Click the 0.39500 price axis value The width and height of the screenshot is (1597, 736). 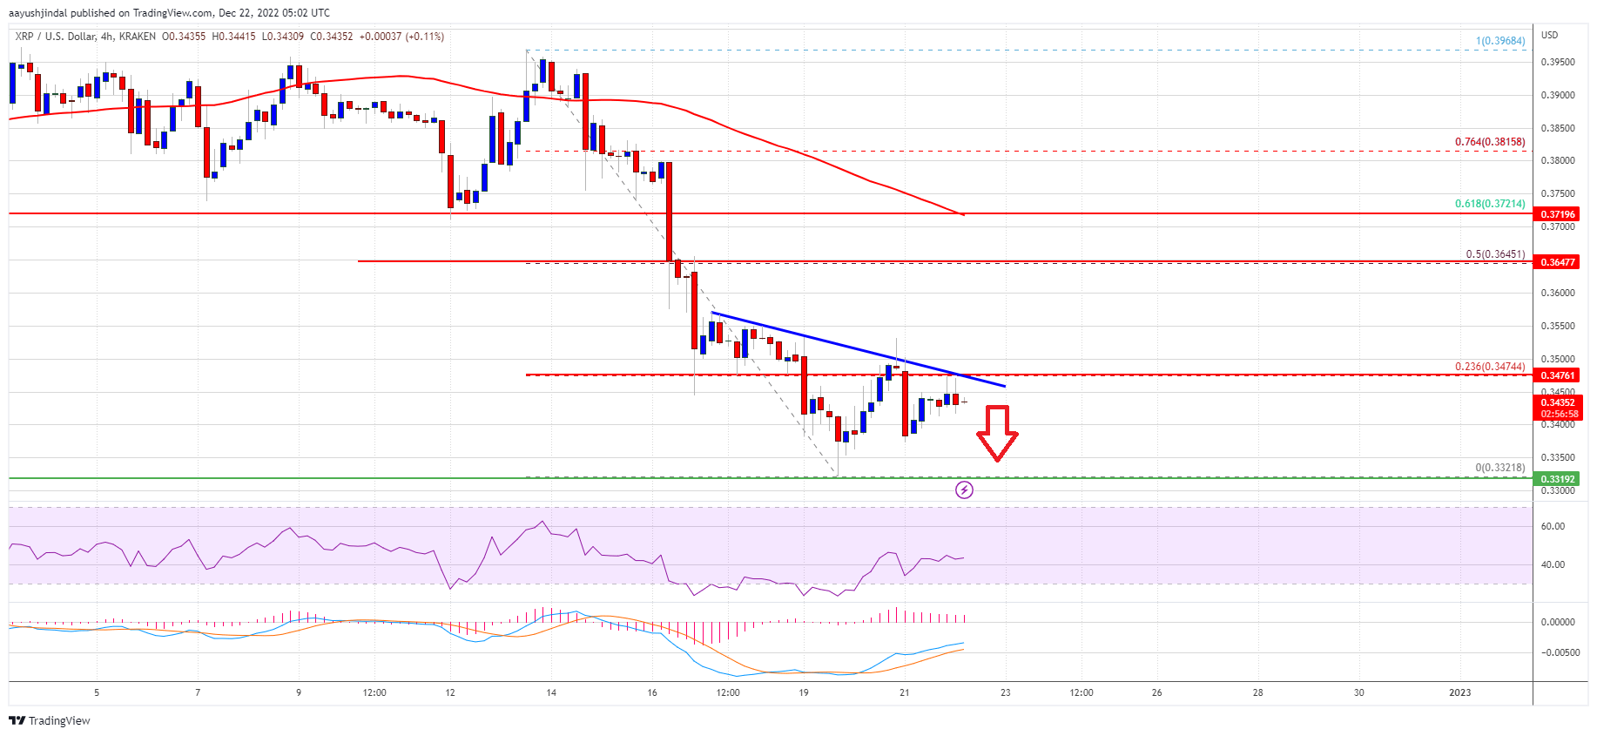[1558, 62]
